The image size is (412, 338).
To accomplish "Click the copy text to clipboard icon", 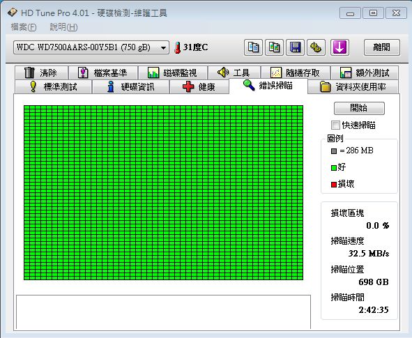I will tap(253, 47).
